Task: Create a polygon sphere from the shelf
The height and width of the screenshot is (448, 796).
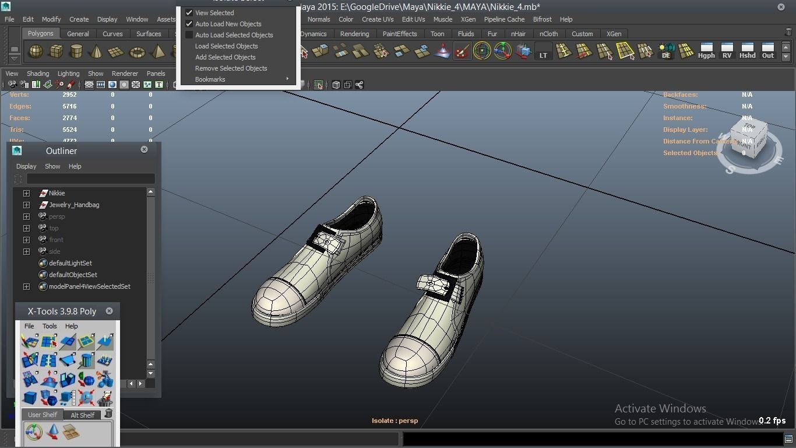Action: click(36, 52)
